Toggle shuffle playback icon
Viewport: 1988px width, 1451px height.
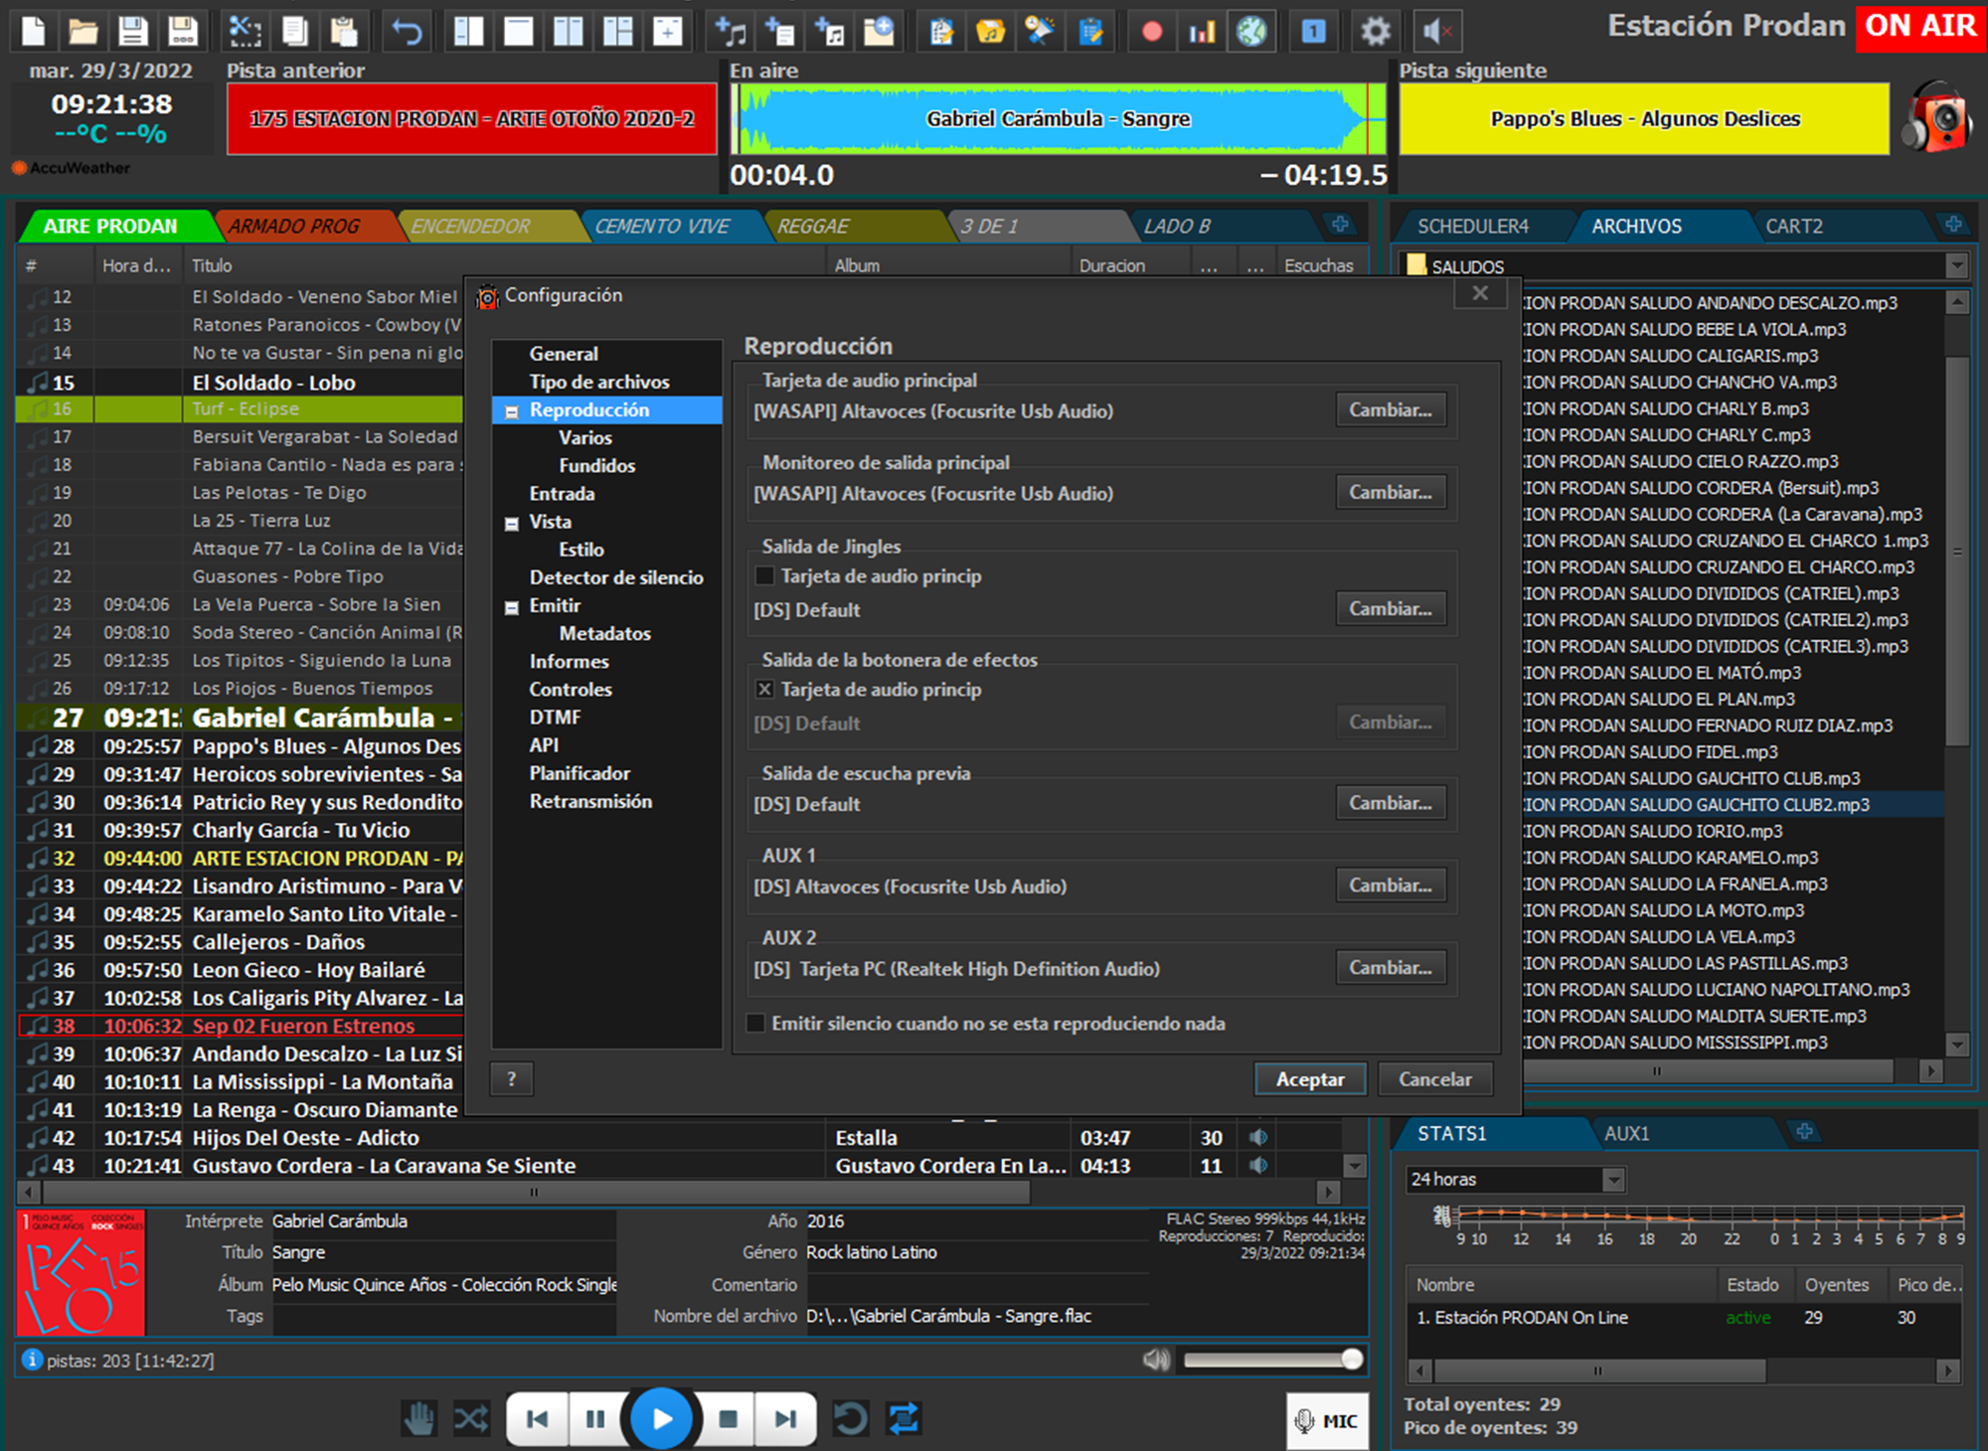(471, 1418)
